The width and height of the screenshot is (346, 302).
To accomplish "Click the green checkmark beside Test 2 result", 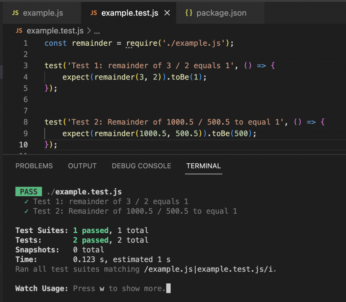I will [26, 211].
